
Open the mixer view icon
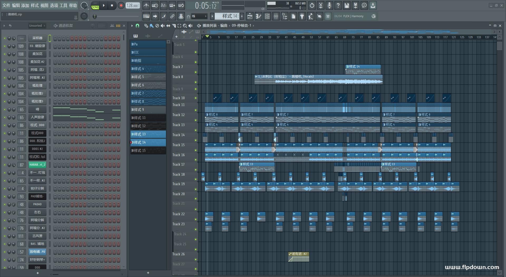(276, 16)
